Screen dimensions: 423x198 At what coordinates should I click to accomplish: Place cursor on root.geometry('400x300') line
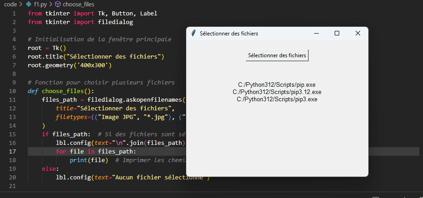pos(70,65)
